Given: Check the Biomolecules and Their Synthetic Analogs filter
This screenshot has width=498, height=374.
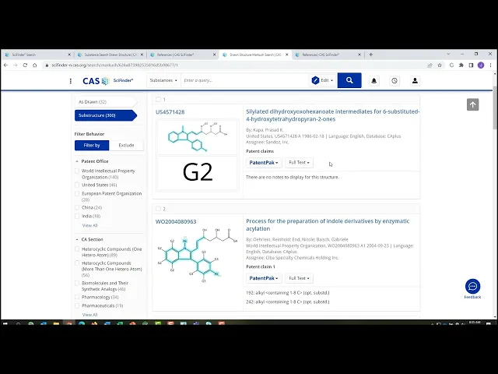Looking at the screenshot, I should pyautogui.click(x=77, y=283).
